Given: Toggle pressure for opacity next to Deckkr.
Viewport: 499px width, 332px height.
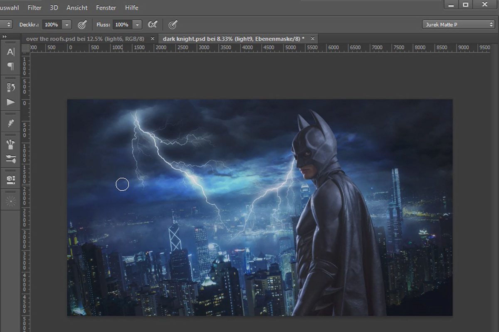Looking at the screenshot, I should pos(82,24).
